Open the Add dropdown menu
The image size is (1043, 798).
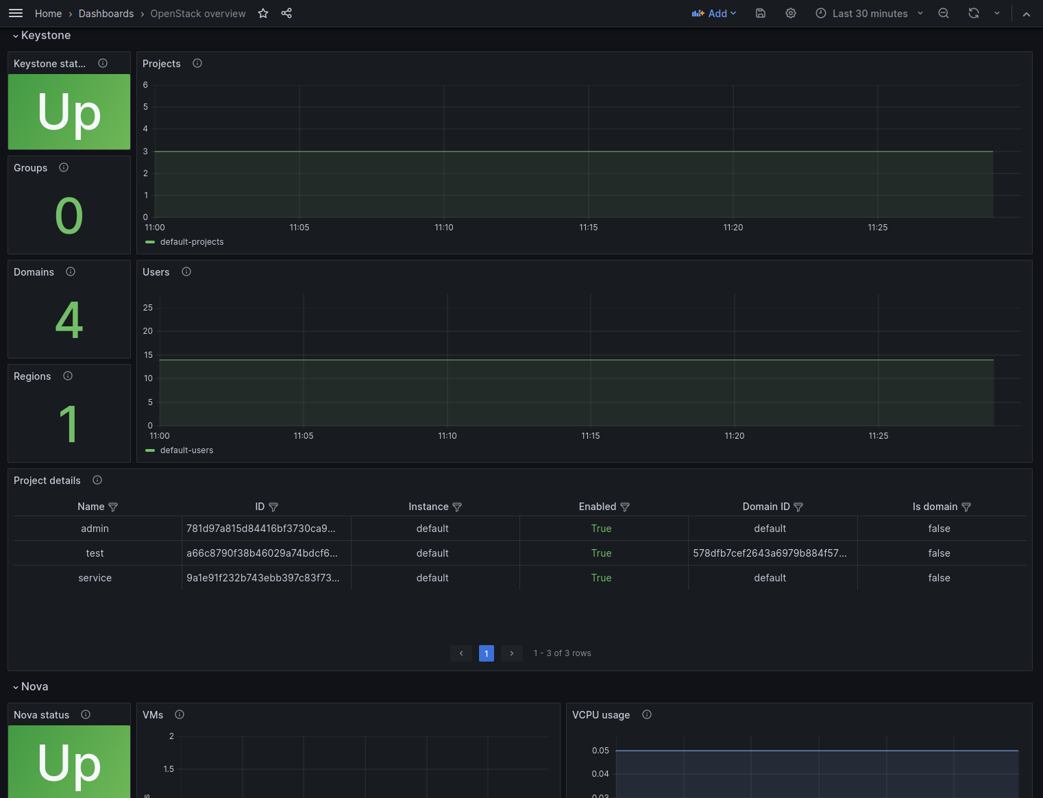(x=714, y=14)
